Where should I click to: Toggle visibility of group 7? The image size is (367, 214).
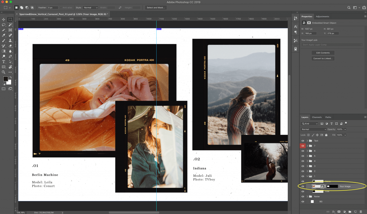302,146
